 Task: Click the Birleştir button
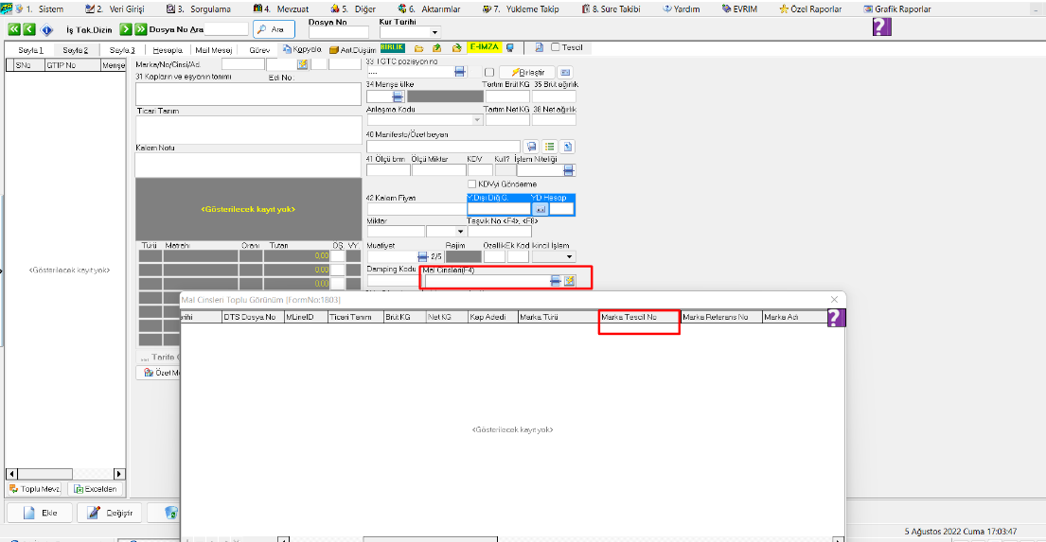[x=527, y=72]
